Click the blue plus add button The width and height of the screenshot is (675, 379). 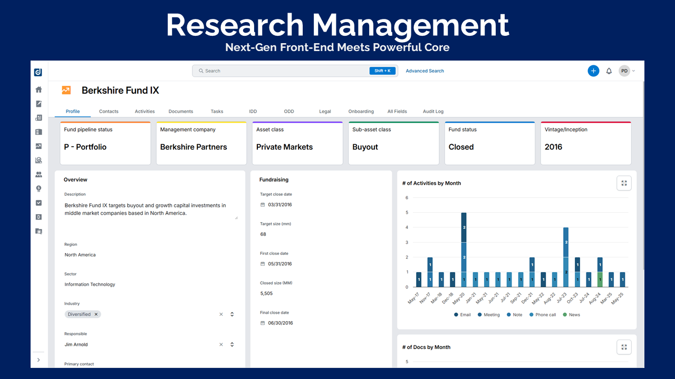[x=593, y=71]
